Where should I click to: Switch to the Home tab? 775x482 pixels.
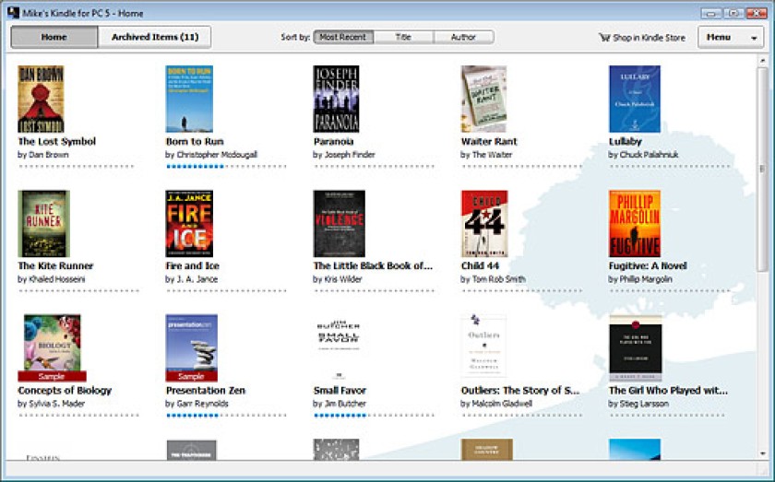(54, 37)
